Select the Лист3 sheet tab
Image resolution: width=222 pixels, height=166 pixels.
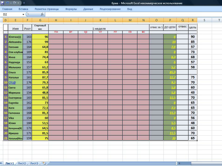point(34,163)
